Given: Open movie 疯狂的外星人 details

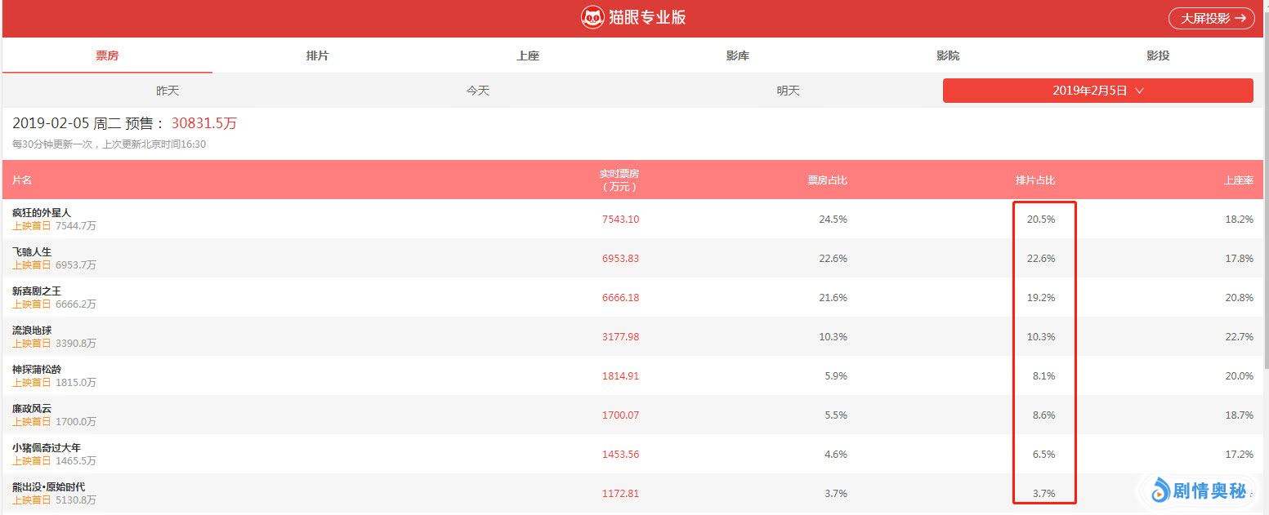Looking at the screenshot, I should coord(42,212).
